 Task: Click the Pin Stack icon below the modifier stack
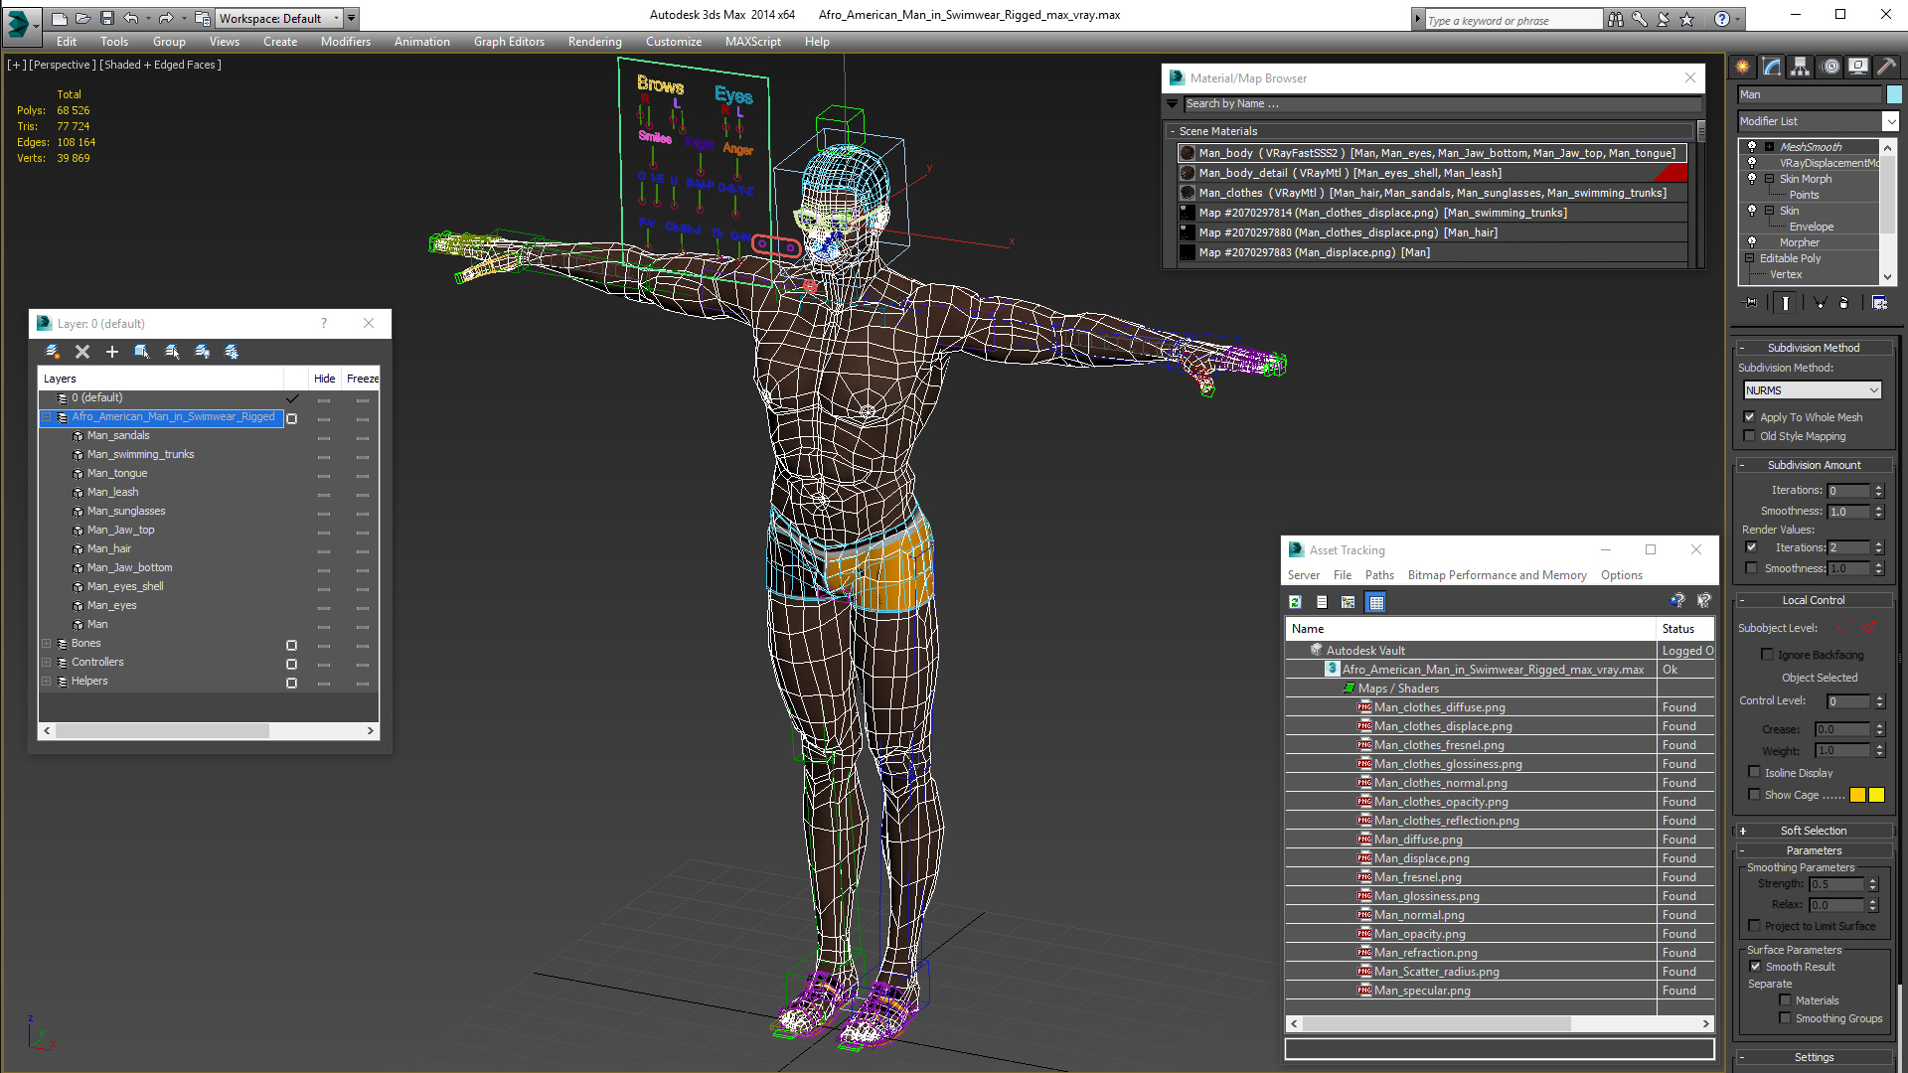1751,303
